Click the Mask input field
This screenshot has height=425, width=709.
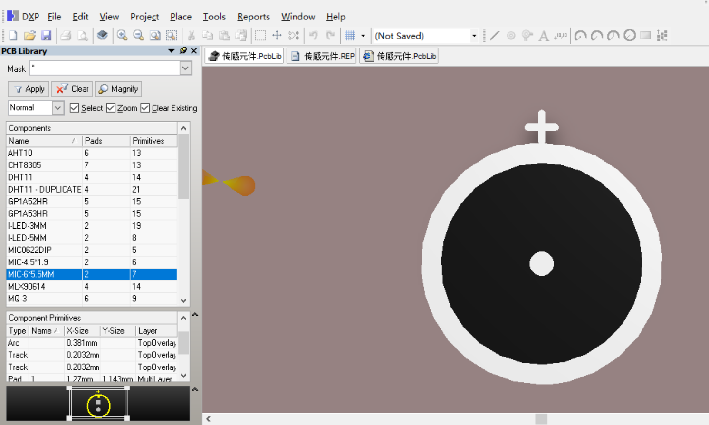105,68
